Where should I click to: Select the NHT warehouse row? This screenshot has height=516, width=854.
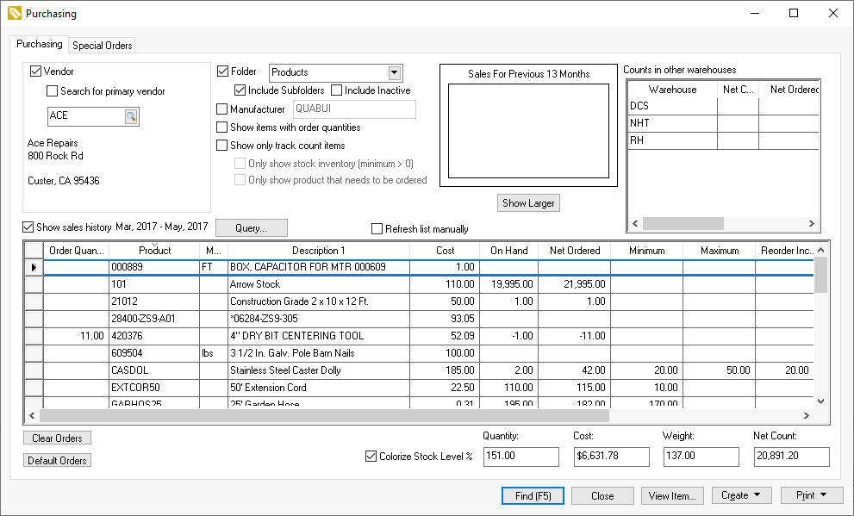coord(723,123)
